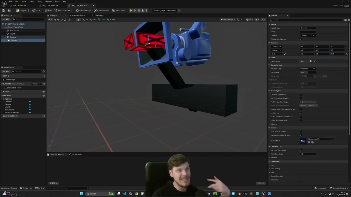Open the Asset menu
The height and width of the screenshot is (197, 351).
(x=24, y=1)
